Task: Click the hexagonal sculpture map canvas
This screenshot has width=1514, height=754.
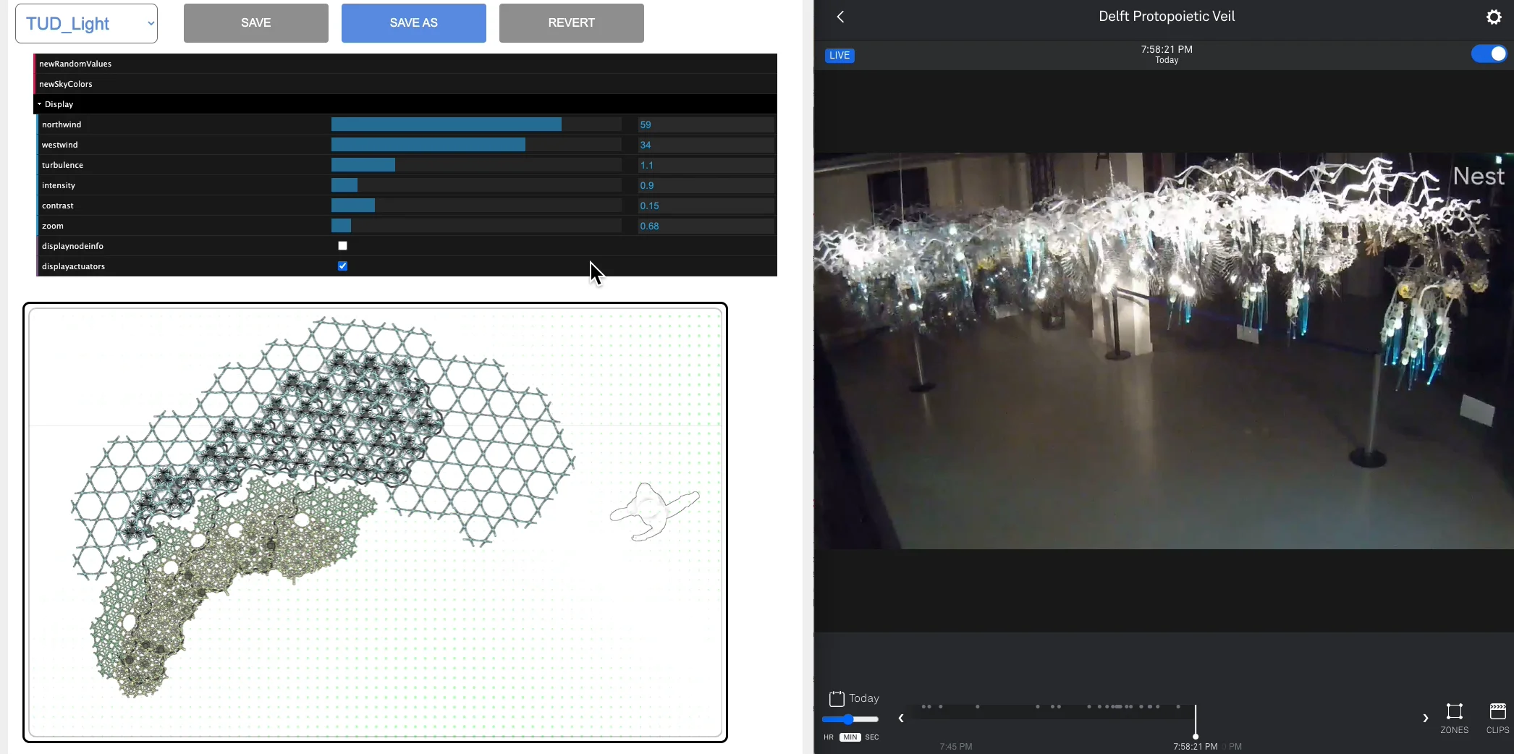Action: pyautogui.click(x=375, y=522)
